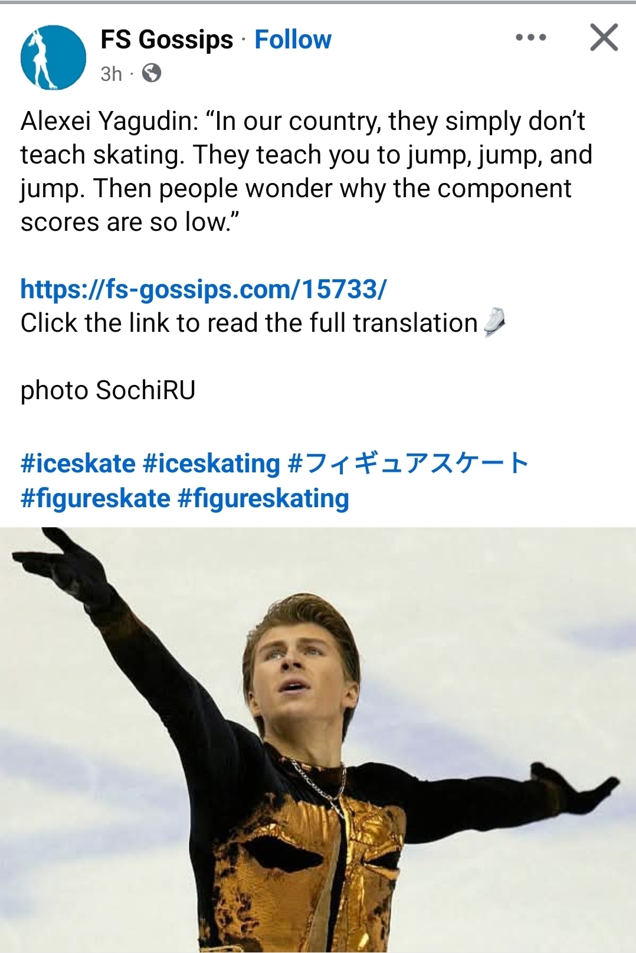This screenshot has height=953, width=636.
Task: Click the ice skate emoji
Action: tap(494, 322)
